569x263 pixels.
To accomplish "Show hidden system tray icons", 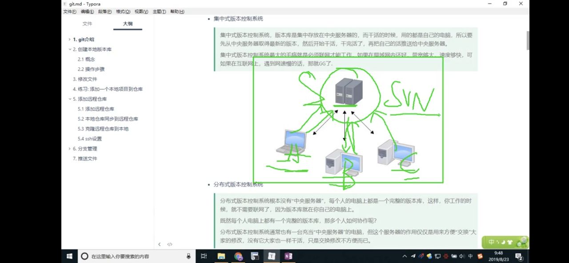I will click(x=405, y=256).
